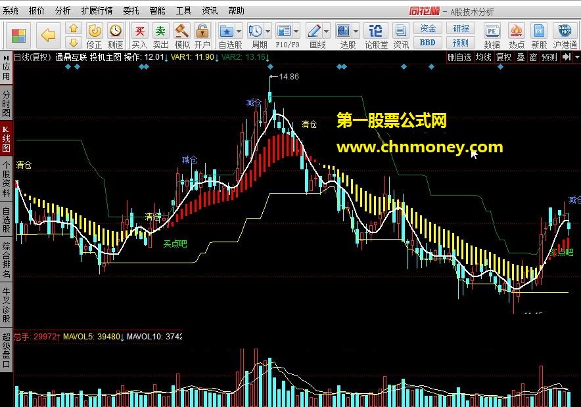Toggle 复权 price adjustment button
The width and height of the screenshot is (581, 407).
[x=504, y=57]
